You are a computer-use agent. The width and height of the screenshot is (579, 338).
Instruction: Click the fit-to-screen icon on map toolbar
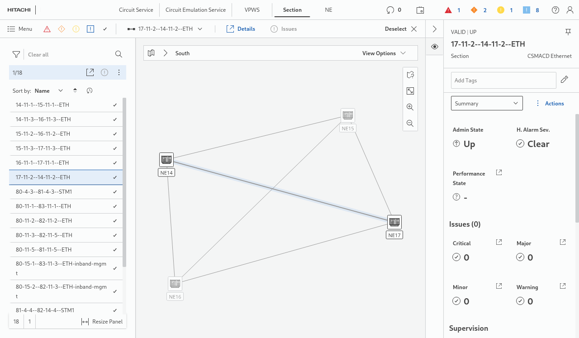point(410,91)
